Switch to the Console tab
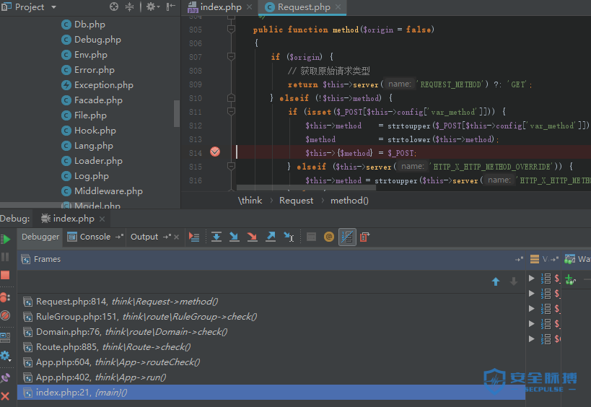591x407 pixels. pyautogui.click(x=95, y=237)
